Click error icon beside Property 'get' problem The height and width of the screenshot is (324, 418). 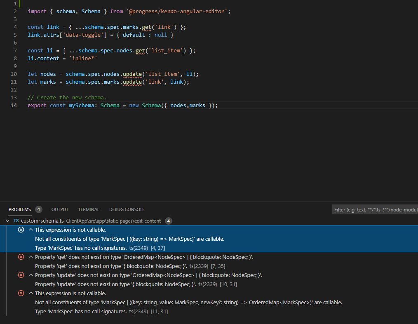click(21, 257)
